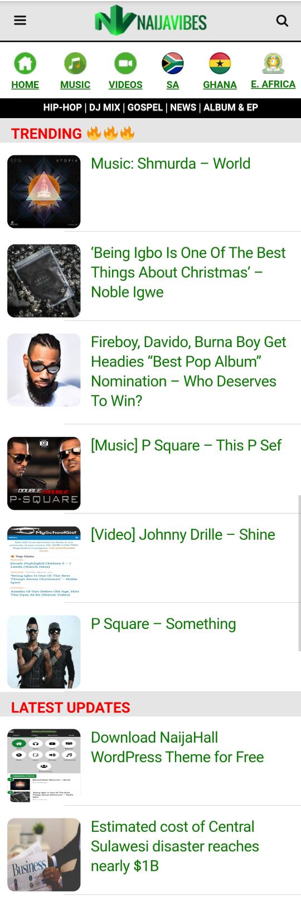Open the GOSPEL category
301x907 pixels.
pos(145,107)
